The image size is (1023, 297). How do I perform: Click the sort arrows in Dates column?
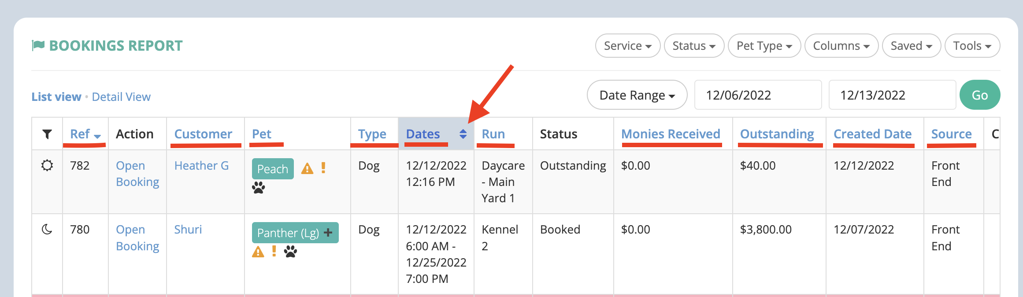click(x=463, y=134)
